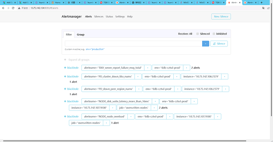Click plus next to job matcher in NODE_node_overload group
This screenshot has width=273, height=142.
106,123
